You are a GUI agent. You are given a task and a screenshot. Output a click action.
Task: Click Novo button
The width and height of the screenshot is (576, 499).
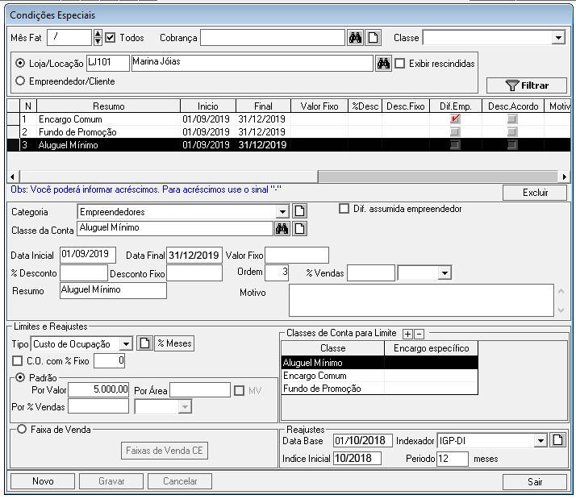point(43,481)
